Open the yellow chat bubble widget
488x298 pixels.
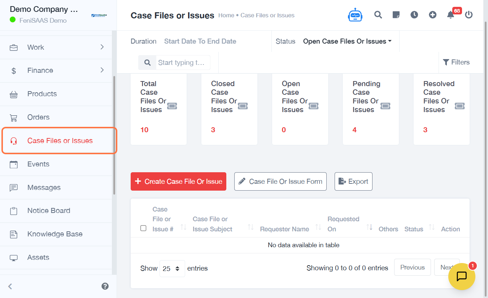pos(462,276)
